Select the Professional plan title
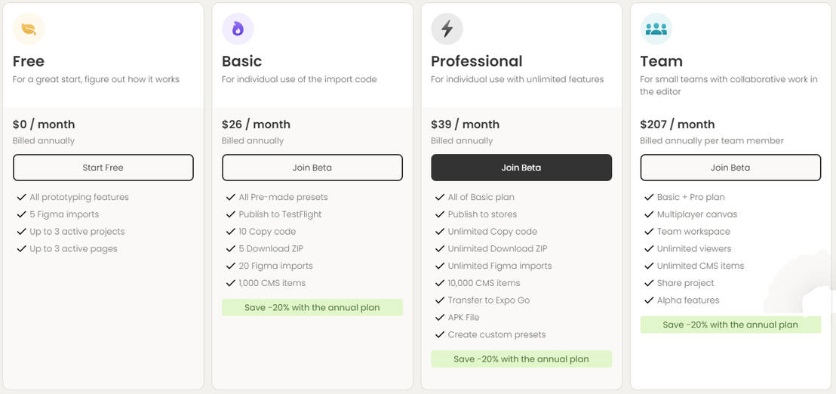The height and width of the screenshot is (394, 836). pyautogui.click(x=476, y=61)
